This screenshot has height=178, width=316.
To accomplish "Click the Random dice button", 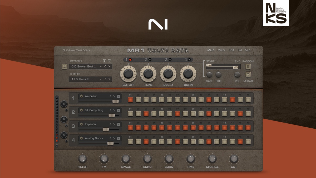I will pyautogui.click(x=248, y=66).
